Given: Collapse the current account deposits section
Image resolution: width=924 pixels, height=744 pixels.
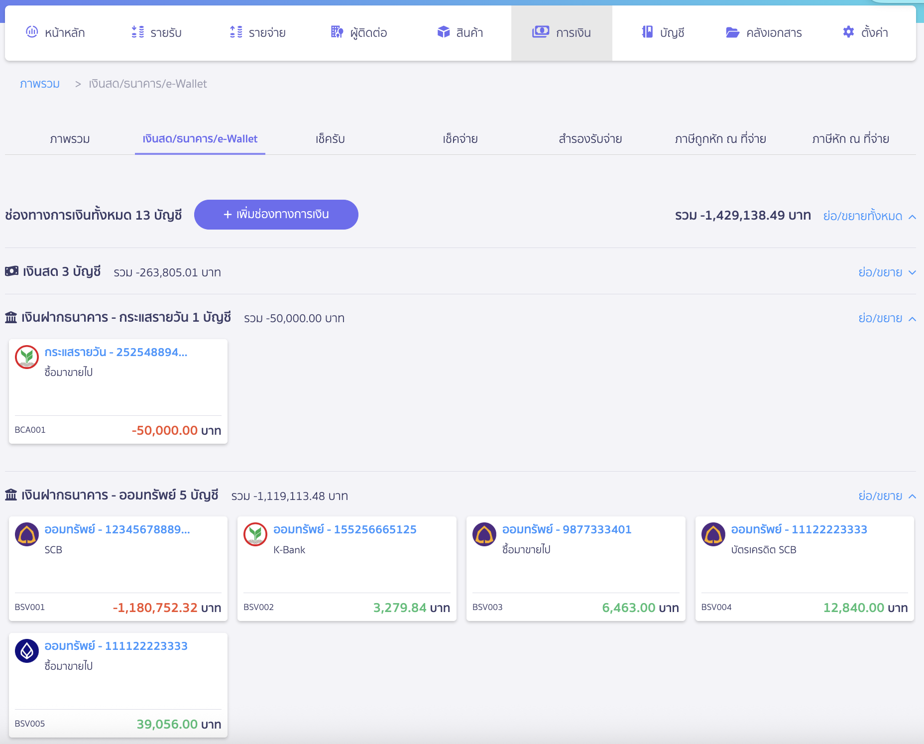Looking at the screenshot, I should click(x=887, y=318).
